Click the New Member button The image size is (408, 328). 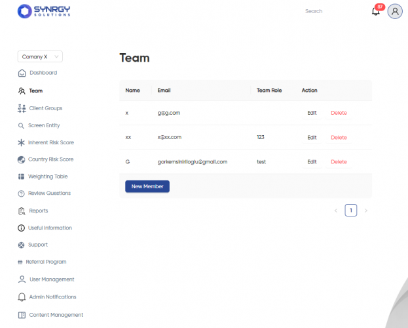point(147,186)
